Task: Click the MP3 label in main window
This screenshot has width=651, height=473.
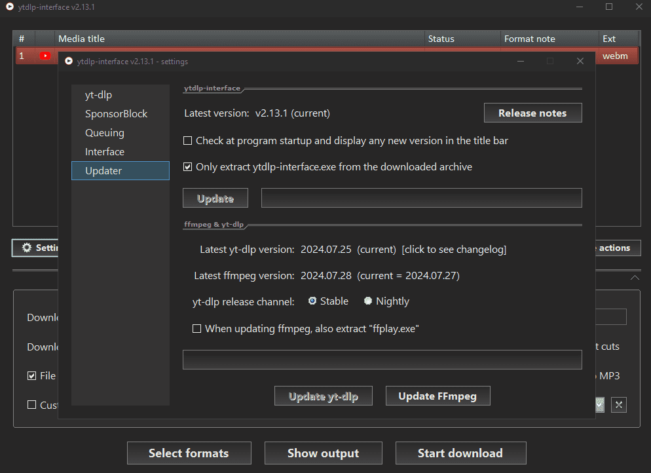Action: [609, 376]
